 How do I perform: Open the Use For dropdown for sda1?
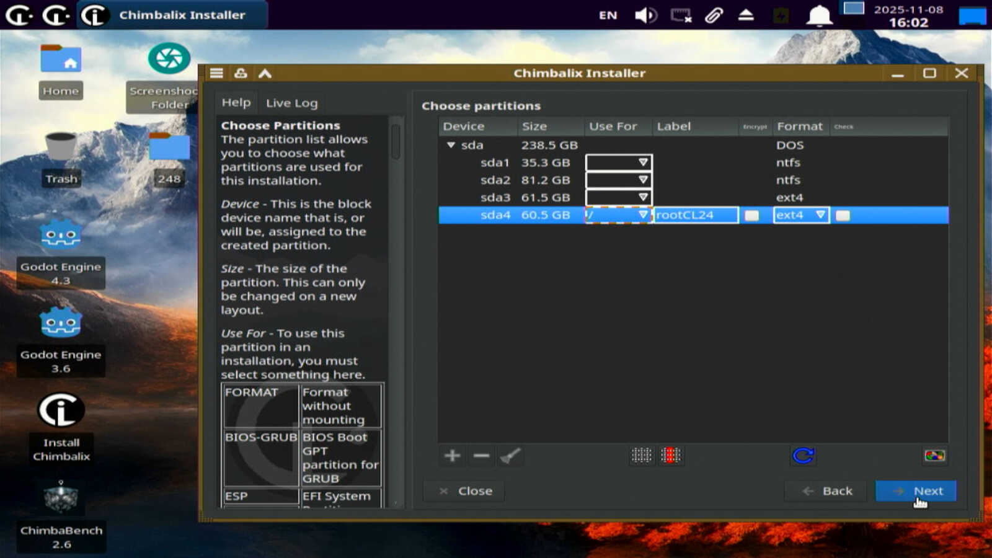click(618, 162)
